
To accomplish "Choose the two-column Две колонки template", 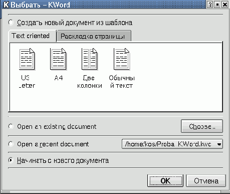I will tap(90, 59).
